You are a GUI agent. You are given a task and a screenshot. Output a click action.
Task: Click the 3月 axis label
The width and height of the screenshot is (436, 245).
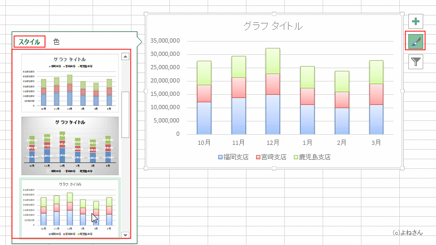pyautogui.click(x=376, y=143)
